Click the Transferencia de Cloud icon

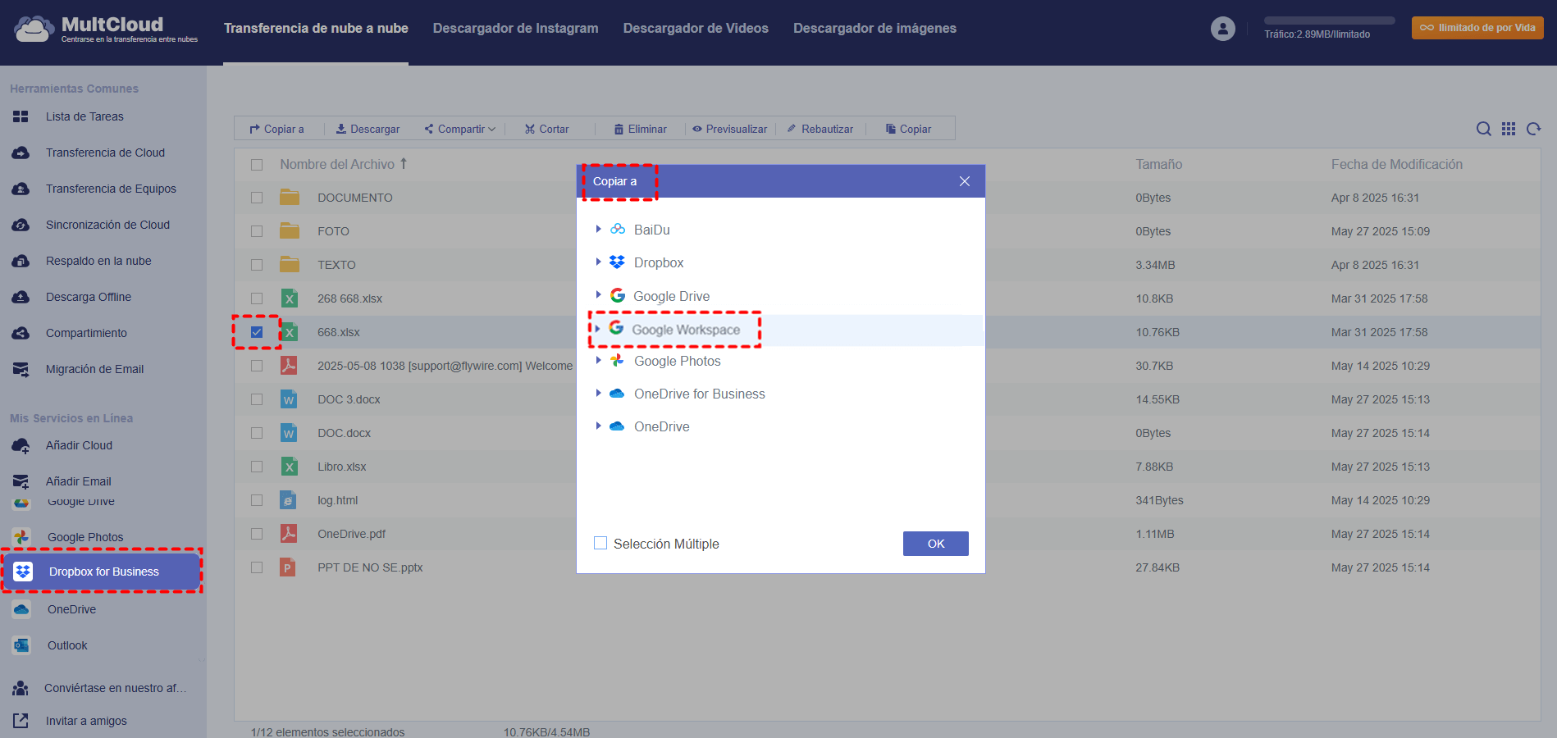click(21, 153)
